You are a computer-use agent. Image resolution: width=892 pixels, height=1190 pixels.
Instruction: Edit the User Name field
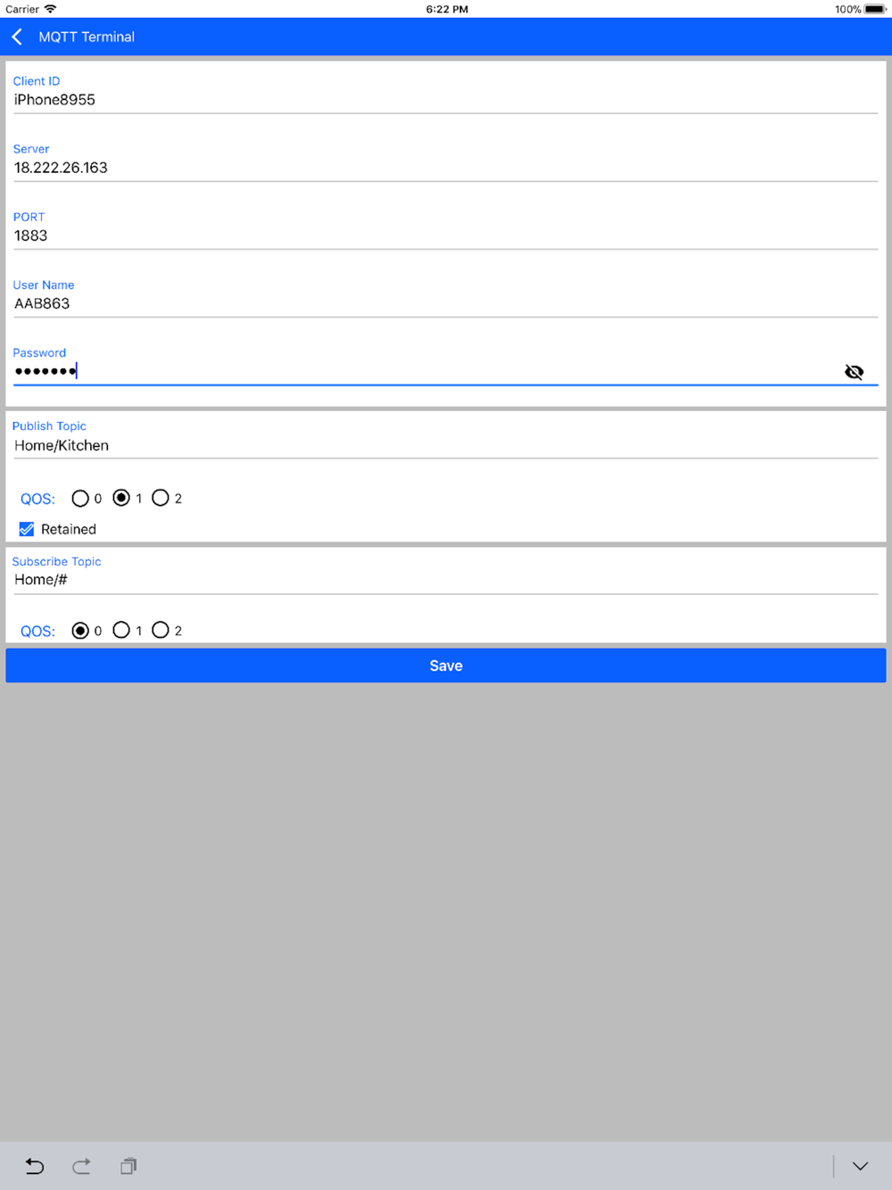[446, 303]
